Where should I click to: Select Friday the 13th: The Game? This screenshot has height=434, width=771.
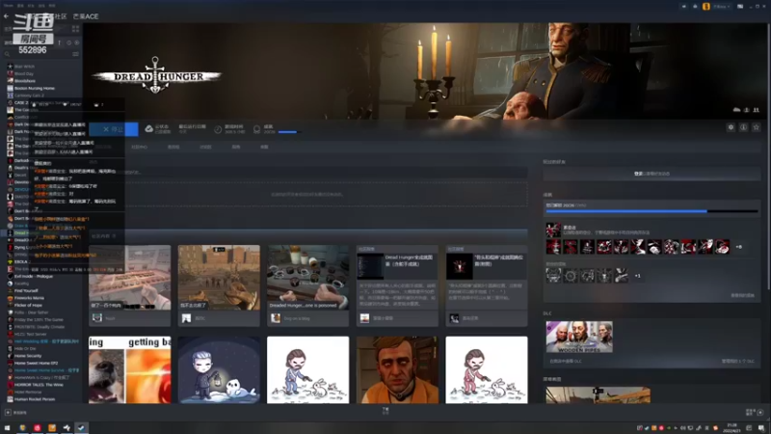coord(39,319)
